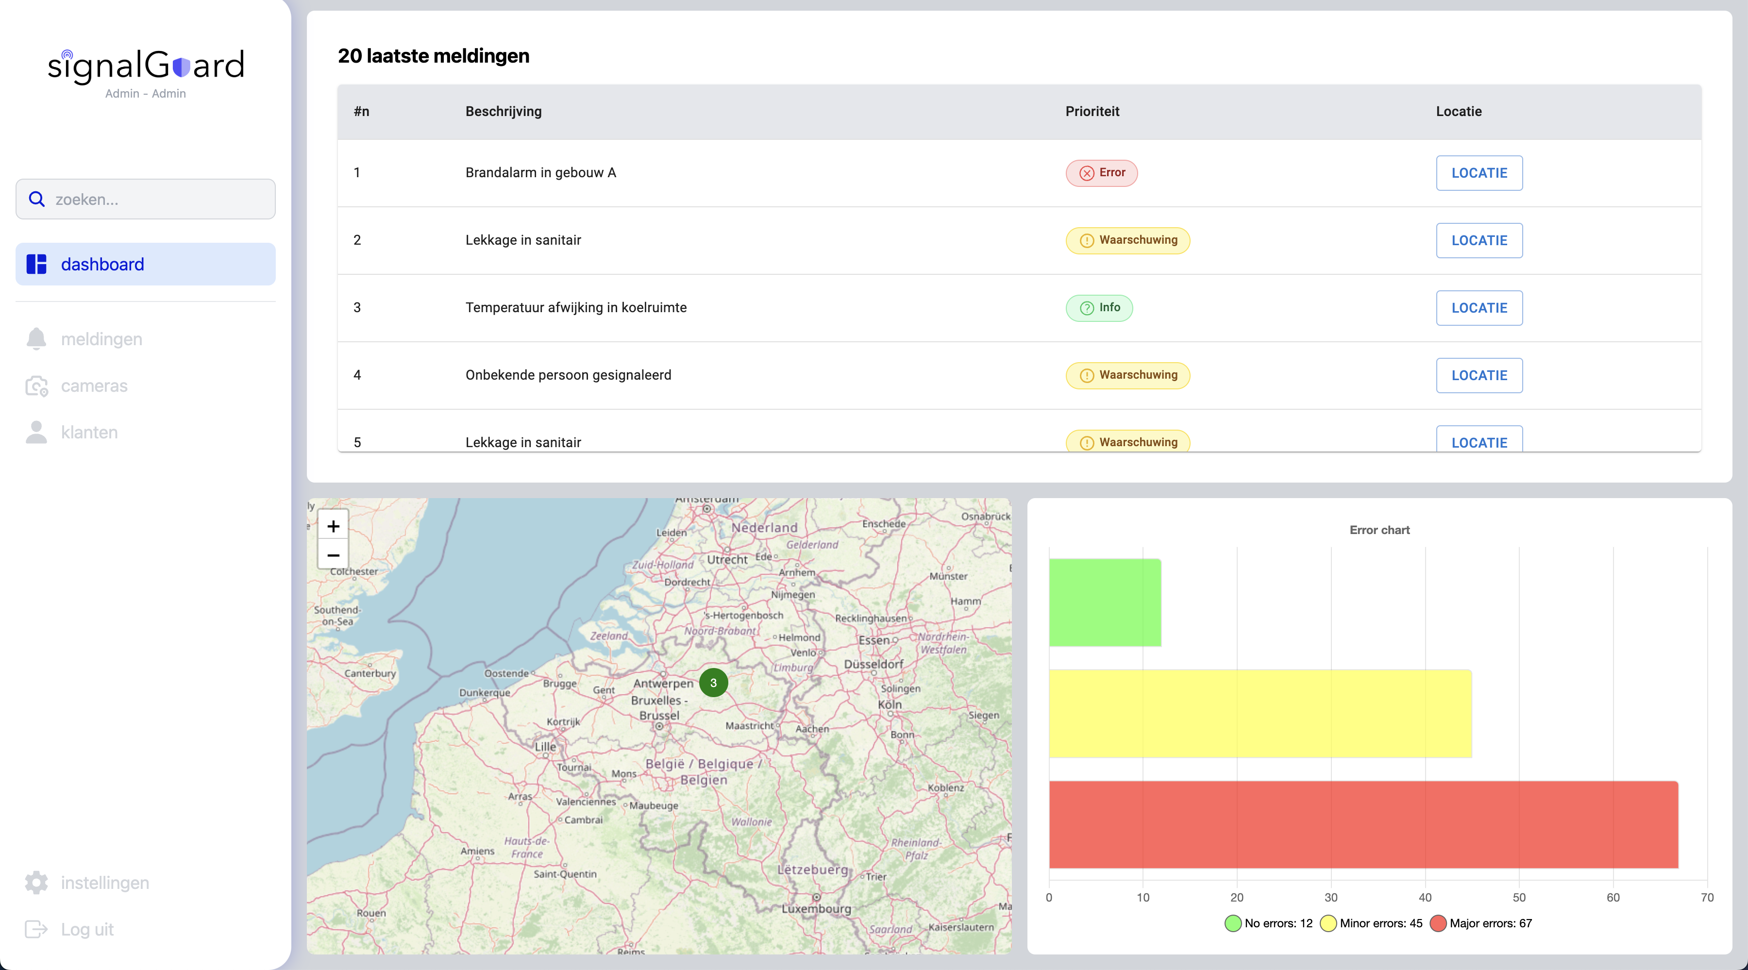Click the instellingen gear icon
This screenshot has height=970, width=1748.
[36, 883]
